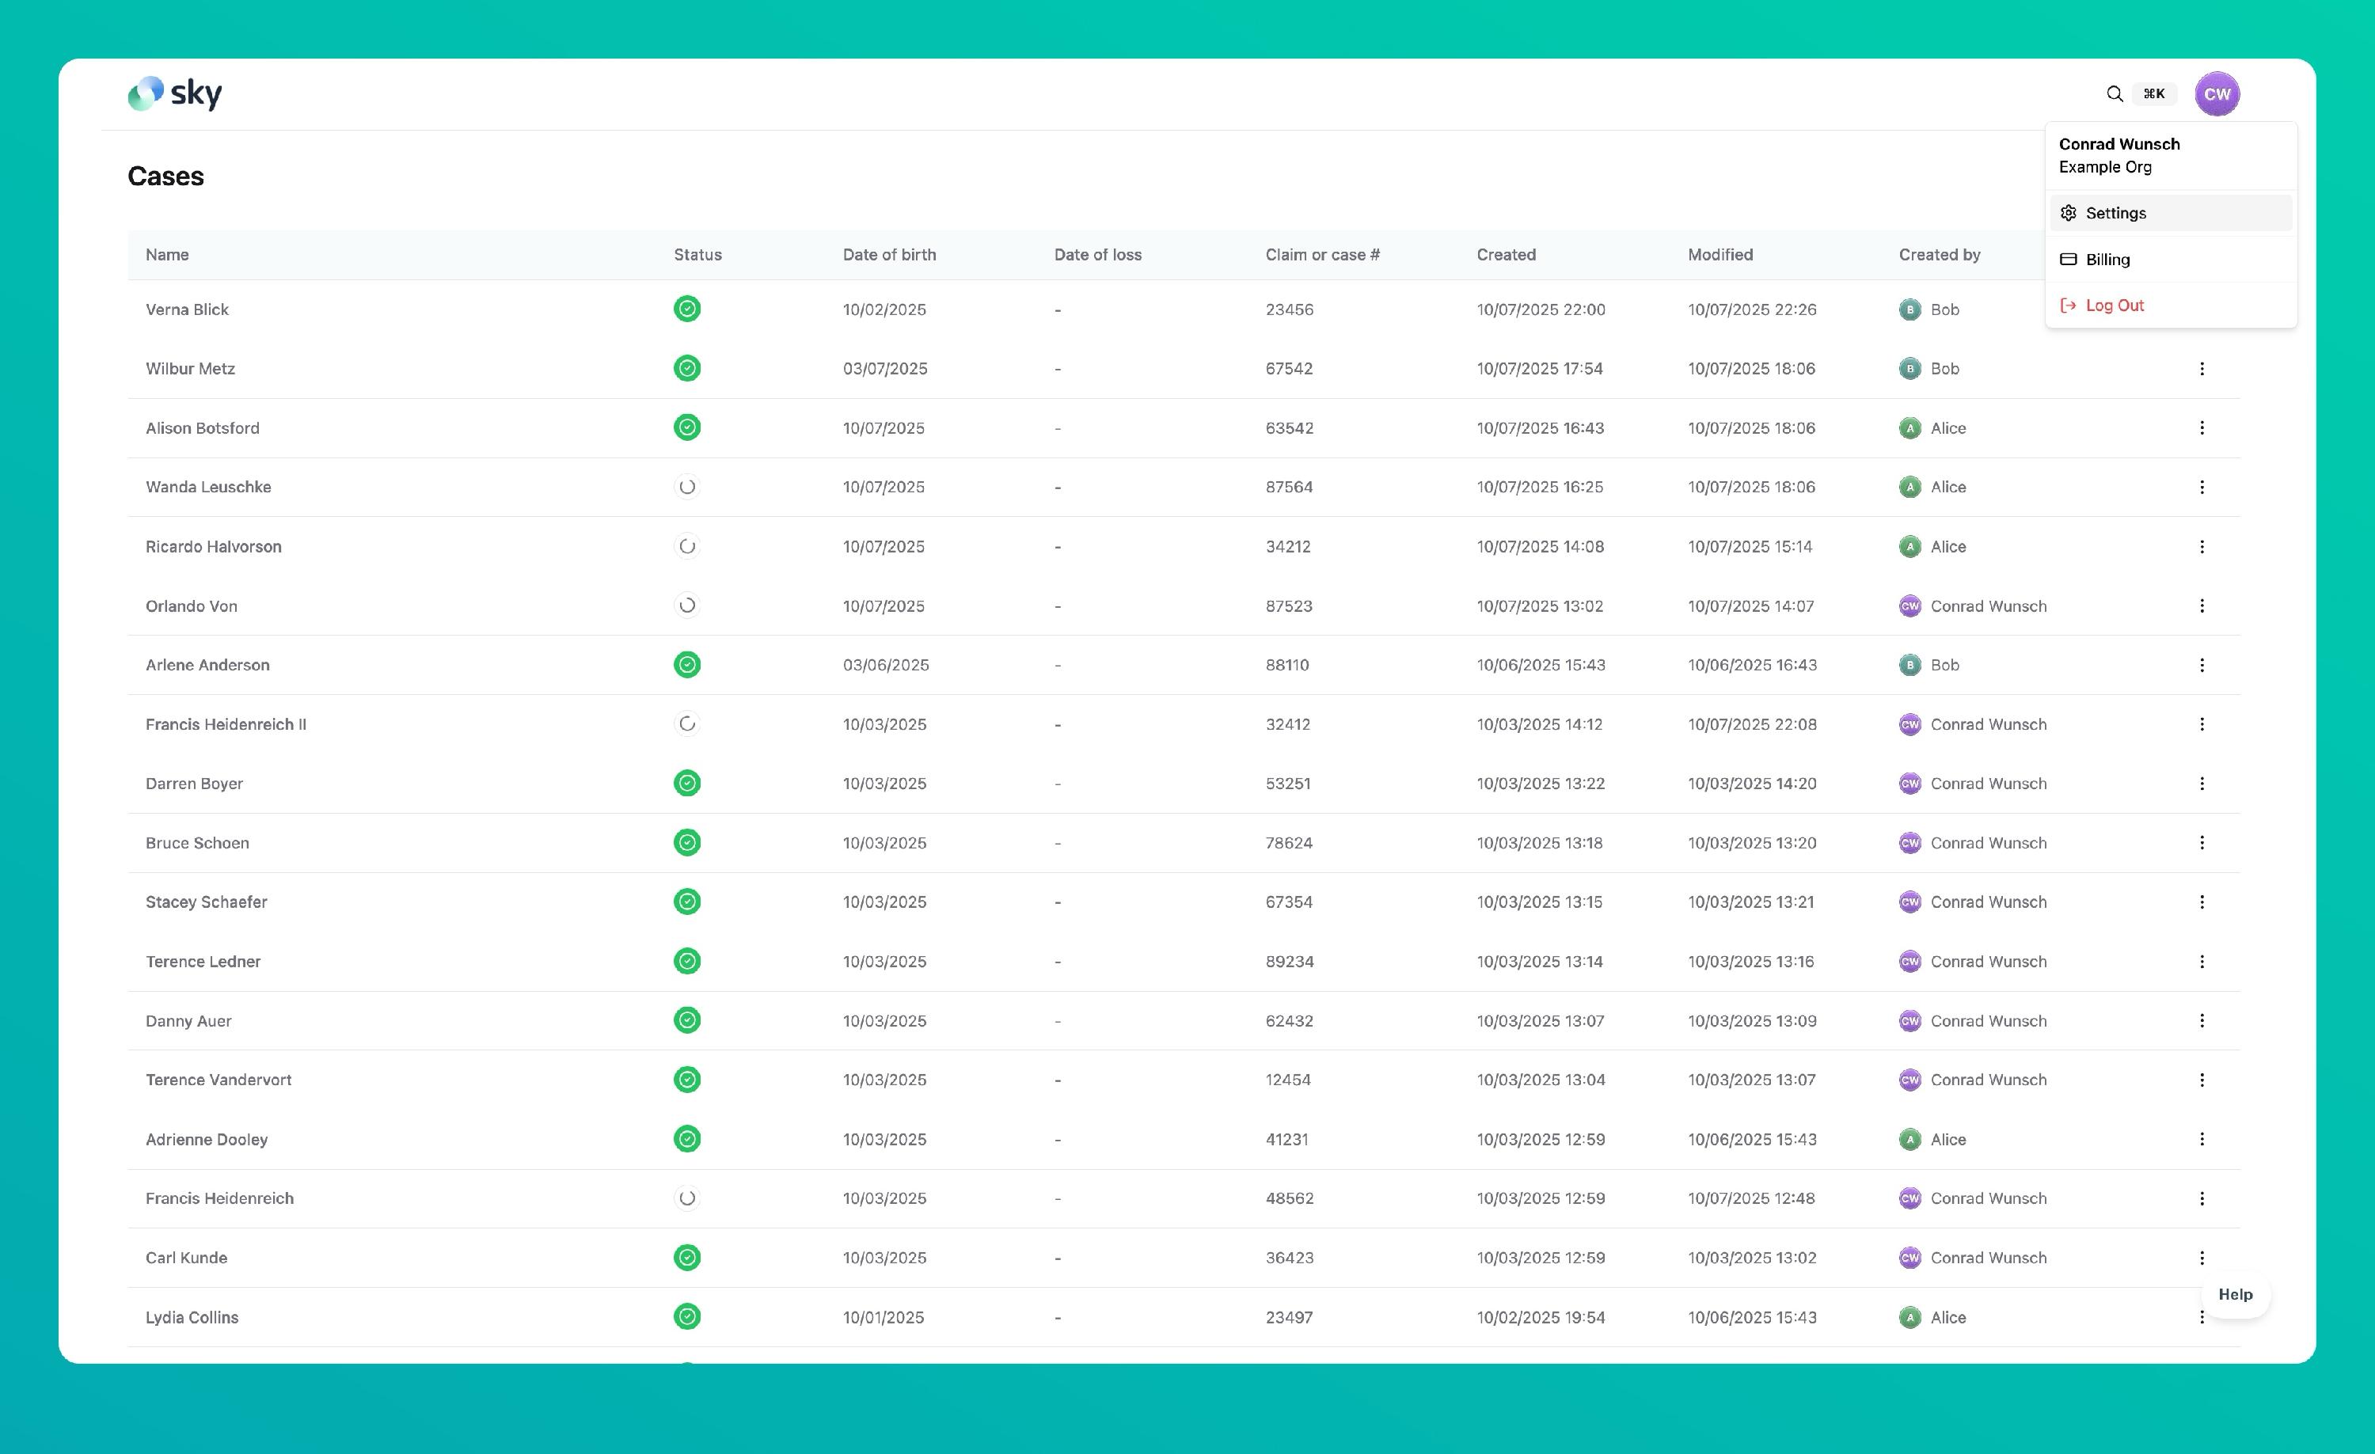2375x1454 pixels.
Task: Click Verna Blick's green completed status icon
Action: pyautogui.click(x=686, y=309)
